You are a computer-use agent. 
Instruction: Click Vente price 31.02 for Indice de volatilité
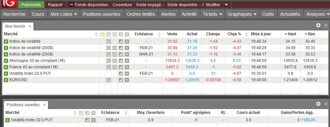pyautogui.click(x=172, y=41)
